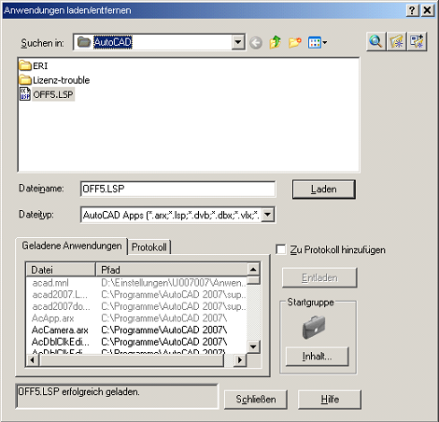Screen dimensions: 439x422
Task: Click into the Dateiname input field
Action: pos(177,189)
